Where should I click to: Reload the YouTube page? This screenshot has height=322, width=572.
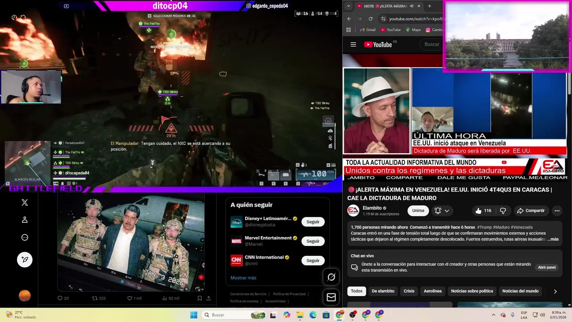tap(370, 19)
